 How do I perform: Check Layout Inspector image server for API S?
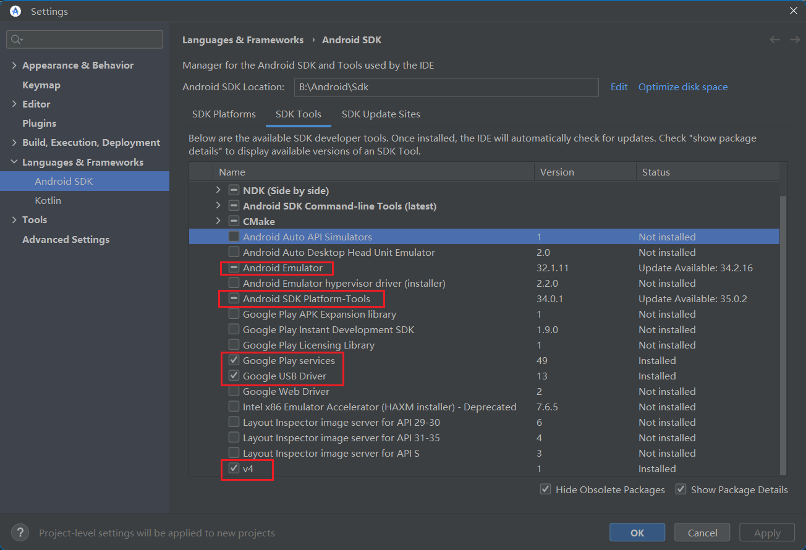(x=234, y=453)
